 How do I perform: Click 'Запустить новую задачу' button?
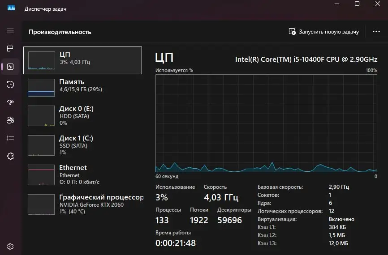click(324, 32)
